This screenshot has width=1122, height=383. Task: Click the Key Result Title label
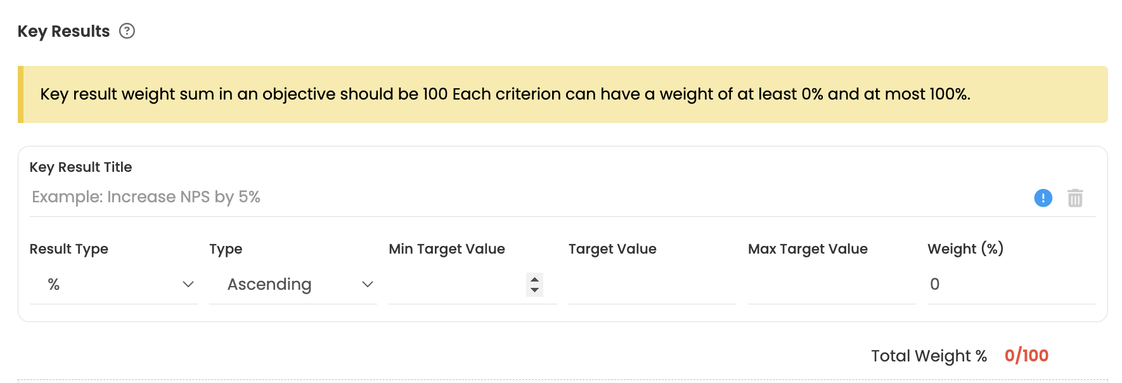click(81, 167)
